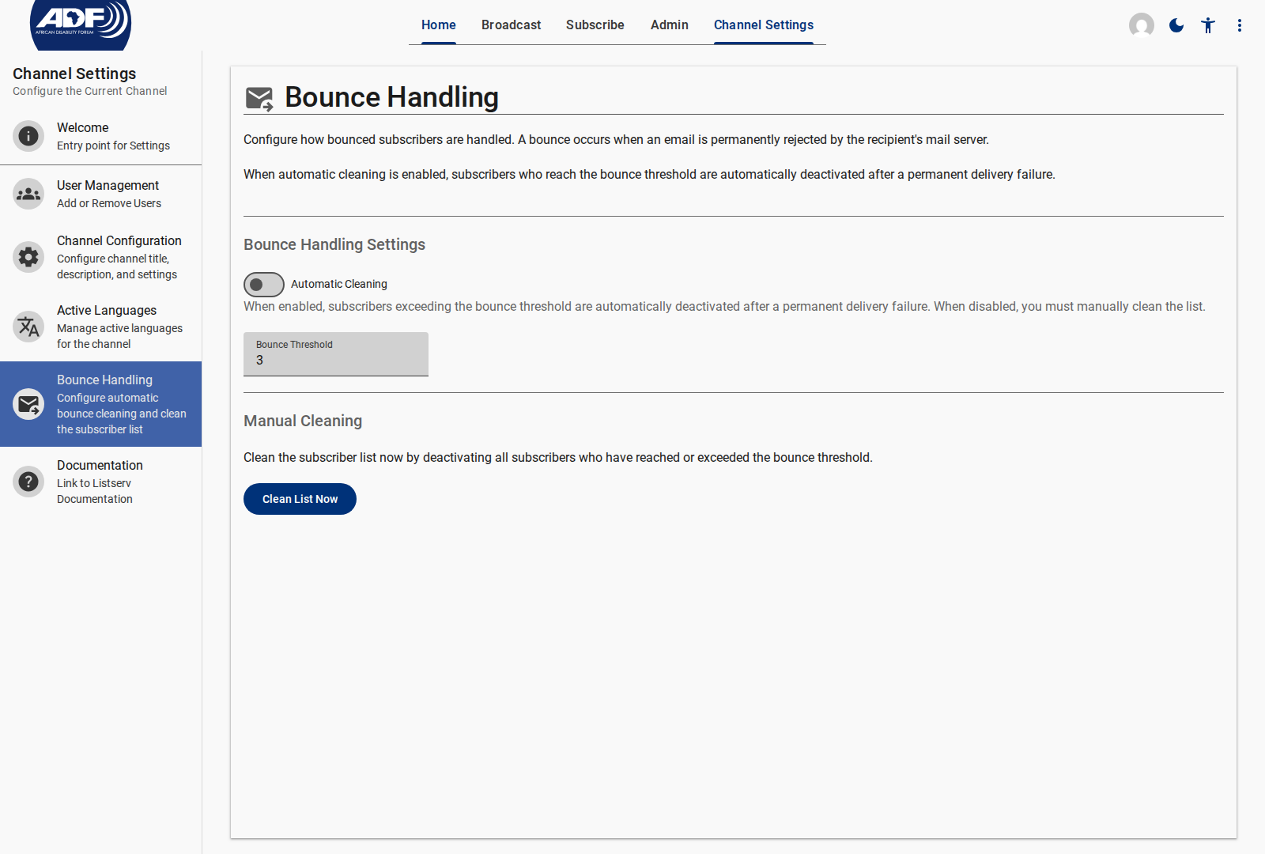Click the Bounce Handling envelope icon in sidebar
The height and width of the screenshot is (854, 1265).
[x=28, y=404]
